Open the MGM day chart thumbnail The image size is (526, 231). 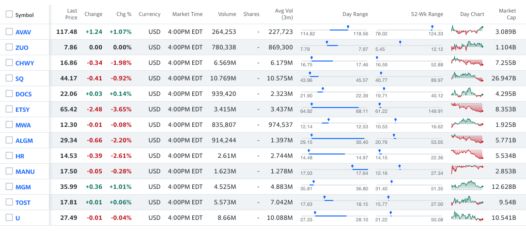pyautogui.click(x=467, y=185)
